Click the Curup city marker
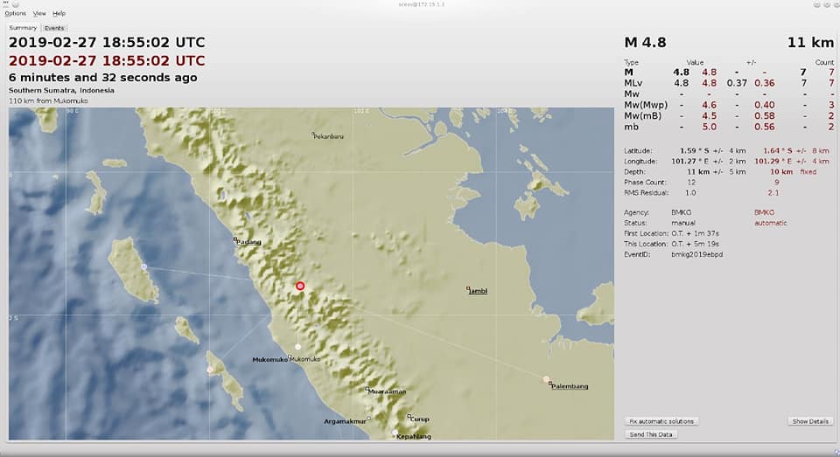840x457 pixels. [409, 416]
